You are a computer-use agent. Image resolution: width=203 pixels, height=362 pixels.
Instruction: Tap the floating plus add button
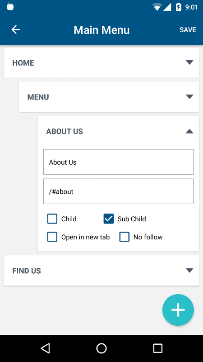tap(178, 310)
